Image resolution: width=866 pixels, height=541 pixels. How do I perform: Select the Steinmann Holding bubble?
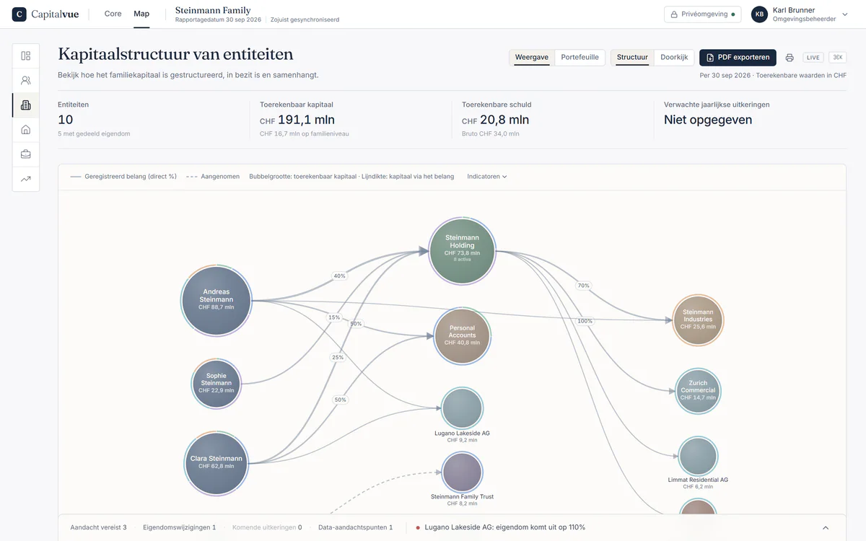tap(462, 251)
